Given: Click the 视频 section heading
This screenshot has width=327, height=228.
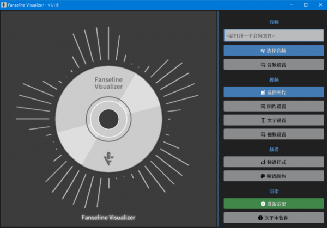Looking at the screenshot, I should coord(274,80).
